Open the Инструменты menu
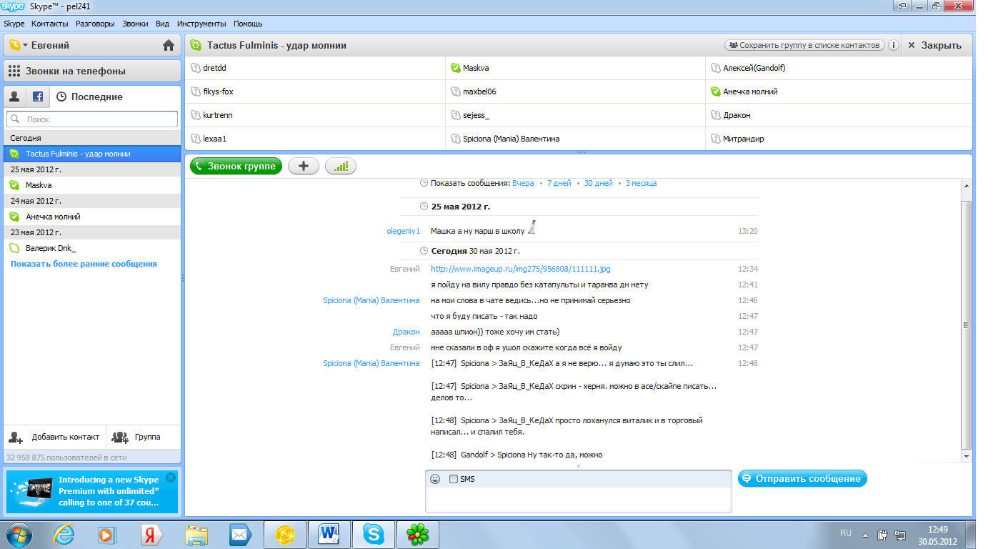This screenshot has height=549, width=1003. [x=201, y=24]
